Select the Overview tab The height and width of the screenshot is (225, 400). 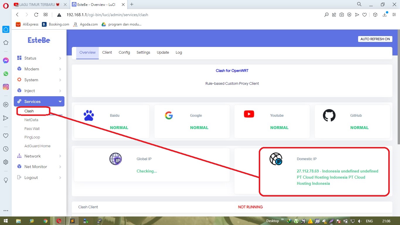87,53
